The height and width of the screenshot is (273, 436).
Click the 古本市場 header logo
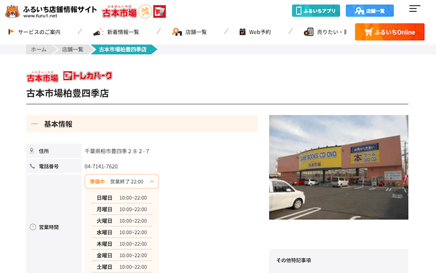[119, 12]
